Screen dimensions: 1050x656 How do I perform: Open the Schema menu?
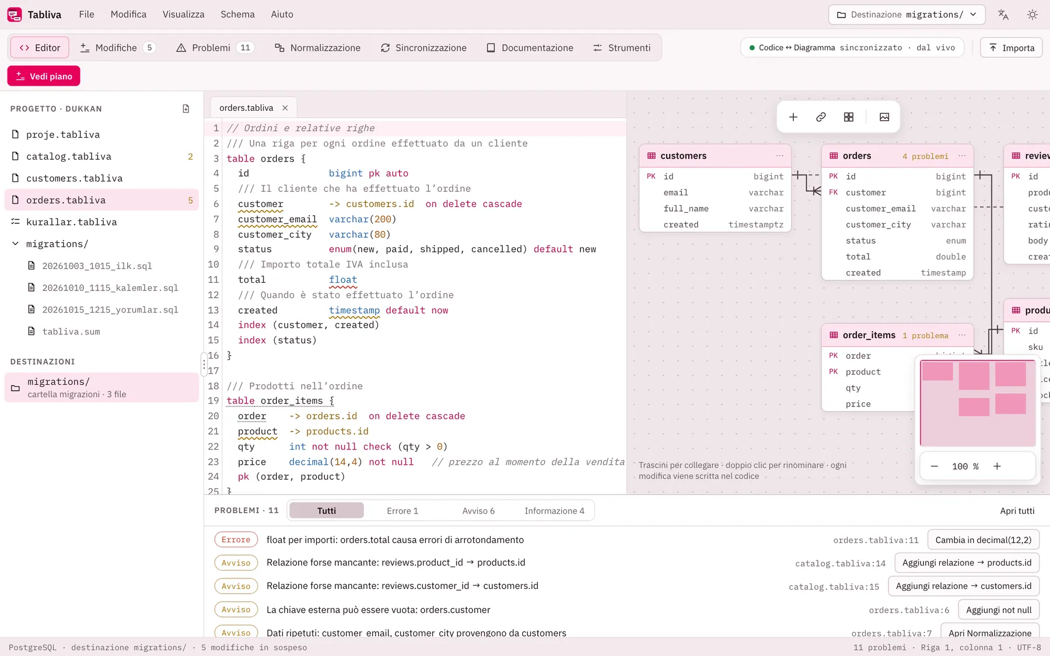point(237,15)
